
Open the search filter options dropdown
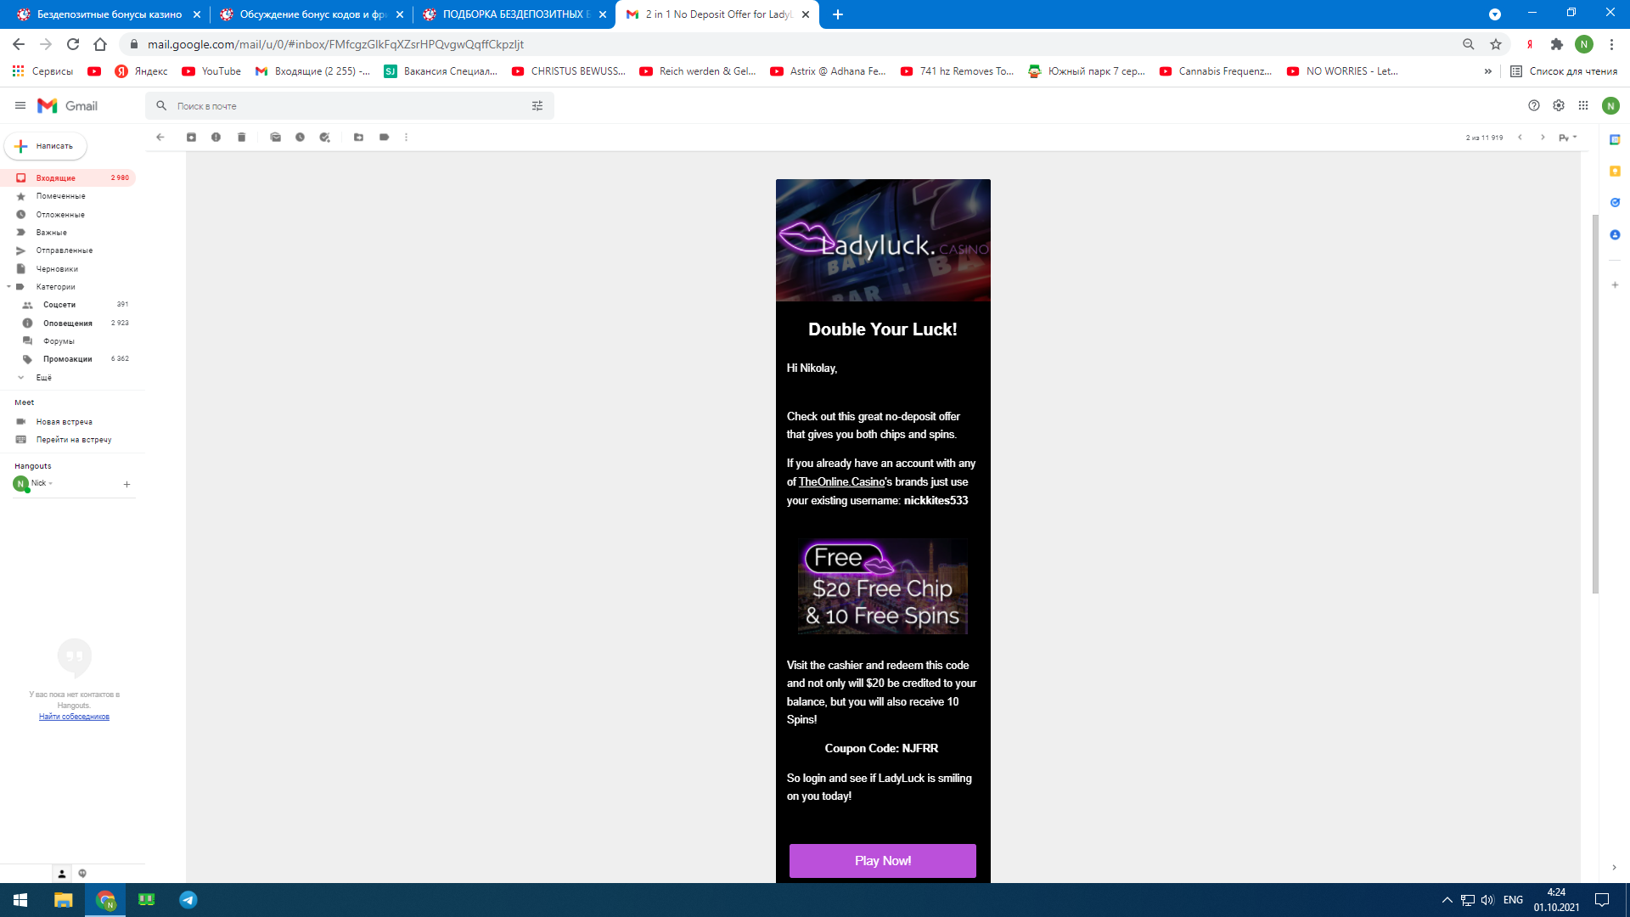tap(537, 106)
